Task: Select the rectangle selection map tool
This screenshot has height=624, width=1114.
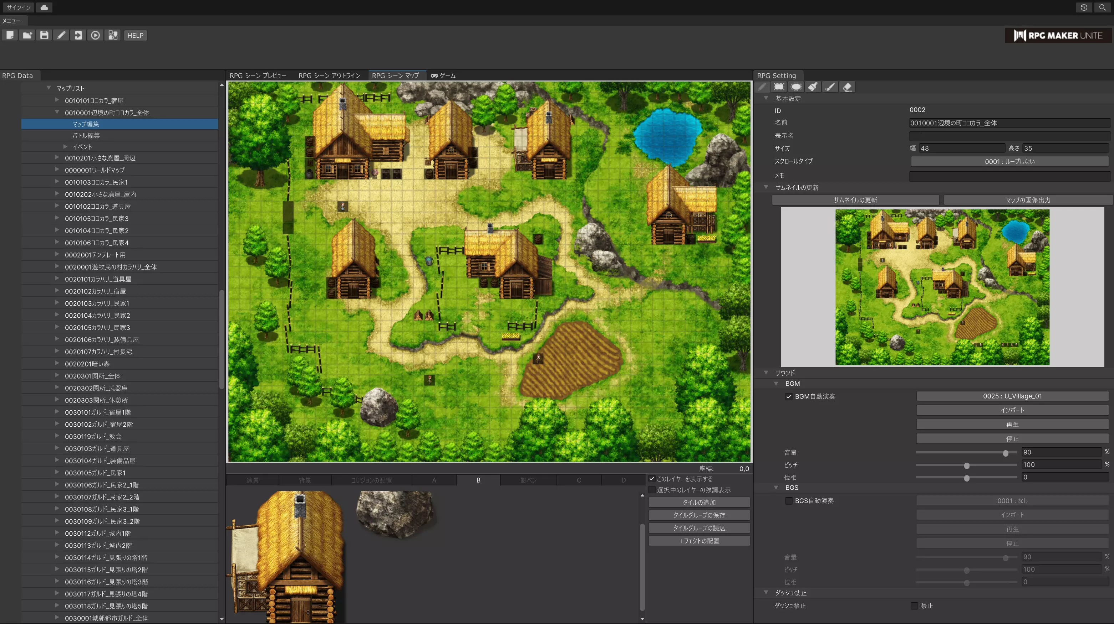Action: point(779,87)
